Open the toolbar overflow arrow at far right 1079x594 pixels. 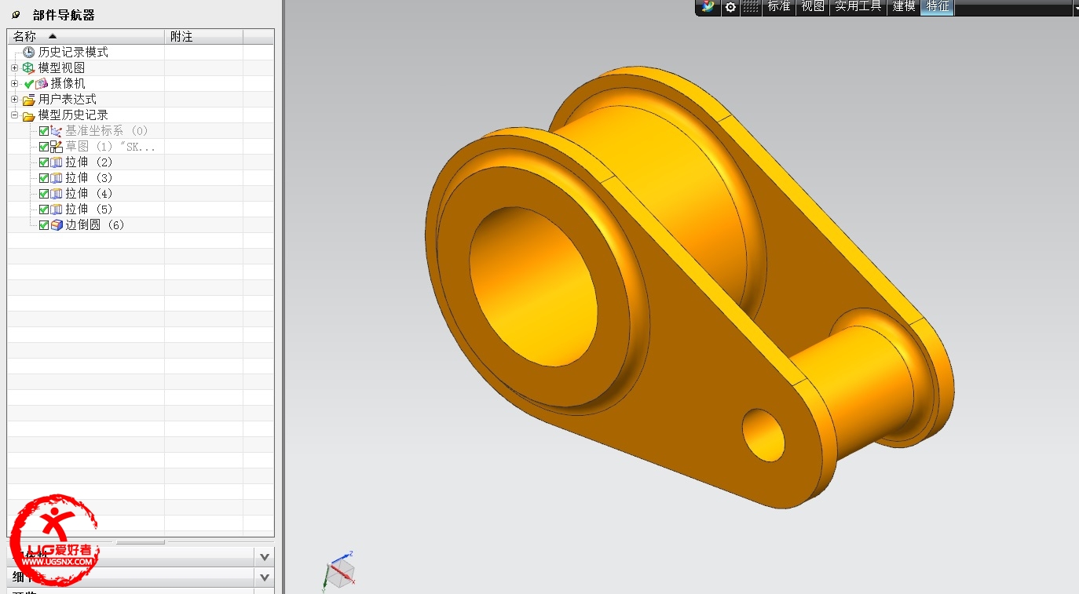pyautogui.click(x=1076, y=7)
